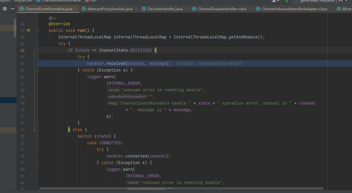Collapse the else block fold on line 74
The width and height of the screenshot is (352, 193).
pos(38,130)
